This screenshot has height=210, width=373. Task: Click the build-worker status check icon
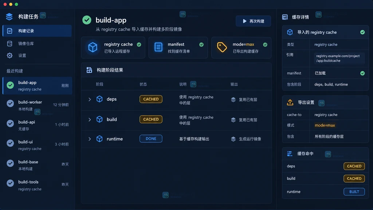[x=10, y=103]
